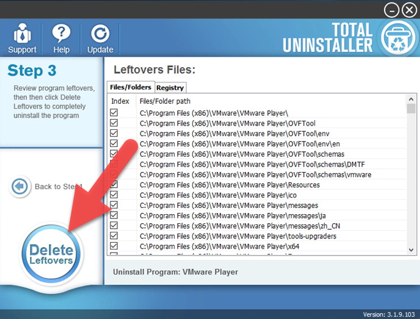Click the scrollbar up arrow in file list

pyautogui.click(x=411, y=99)
